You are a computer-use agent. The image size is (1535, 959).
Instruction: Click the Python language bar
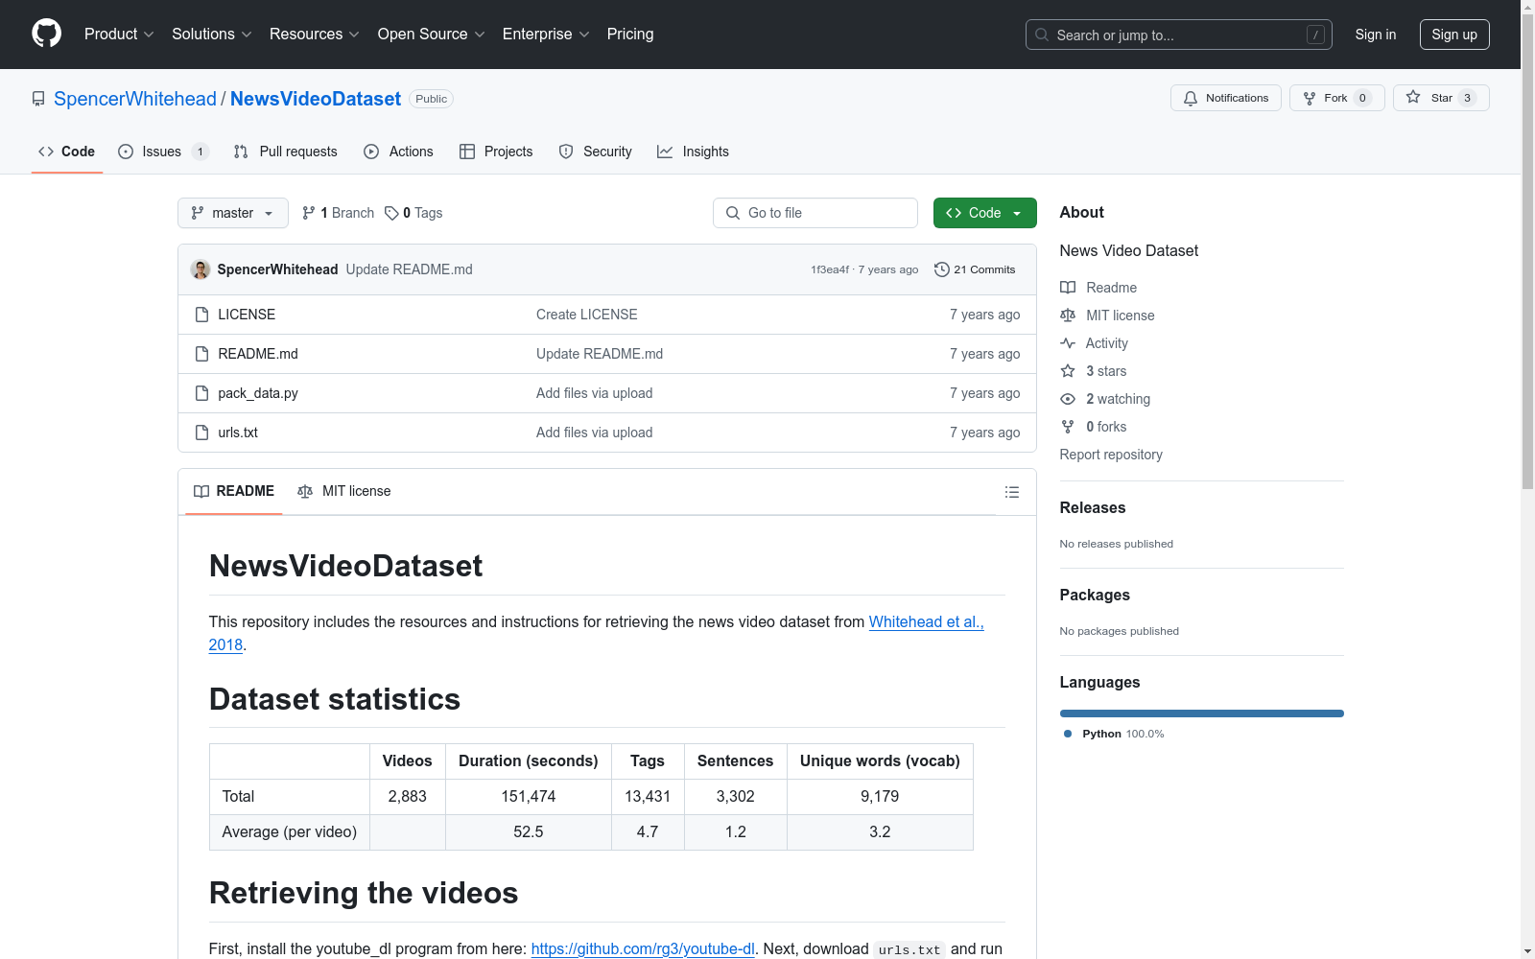click(1201, 713)
